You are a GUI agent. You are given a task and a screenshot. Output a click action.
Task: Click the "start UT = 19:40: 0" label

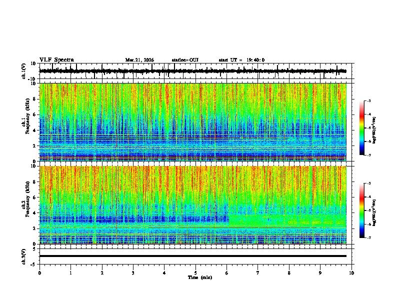[x=241, y=60]
